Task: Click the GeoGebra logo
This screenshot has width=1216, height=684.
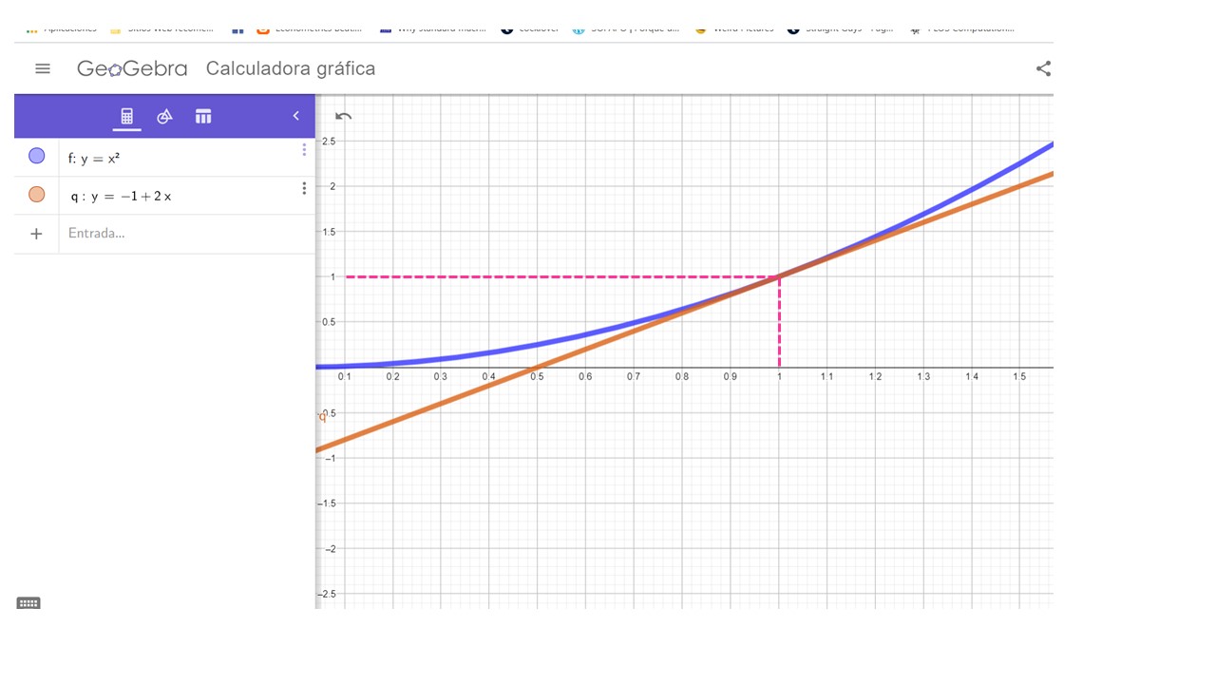Action: [x=132, y=68]
